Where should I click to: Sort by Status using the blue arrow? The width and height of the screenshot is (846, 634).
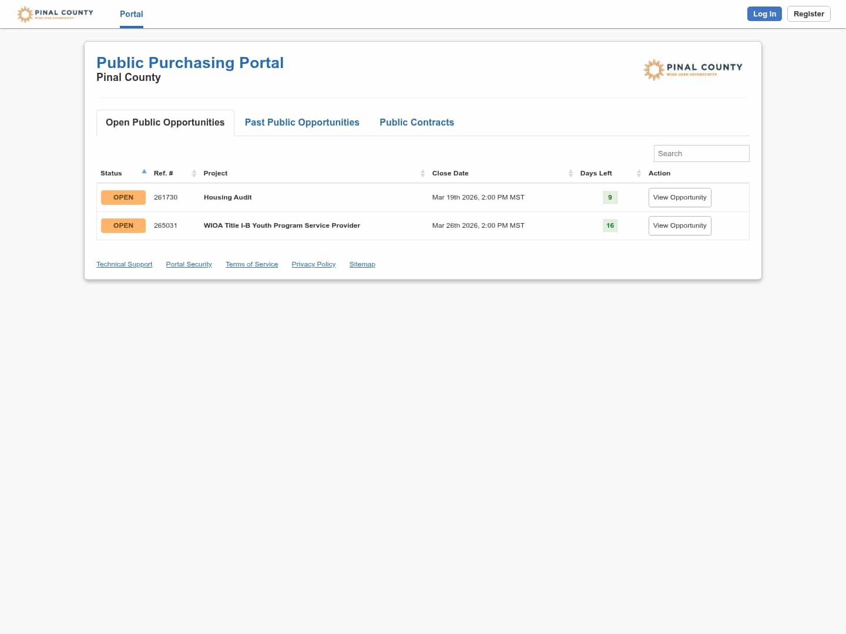click(x=144, y=172)
